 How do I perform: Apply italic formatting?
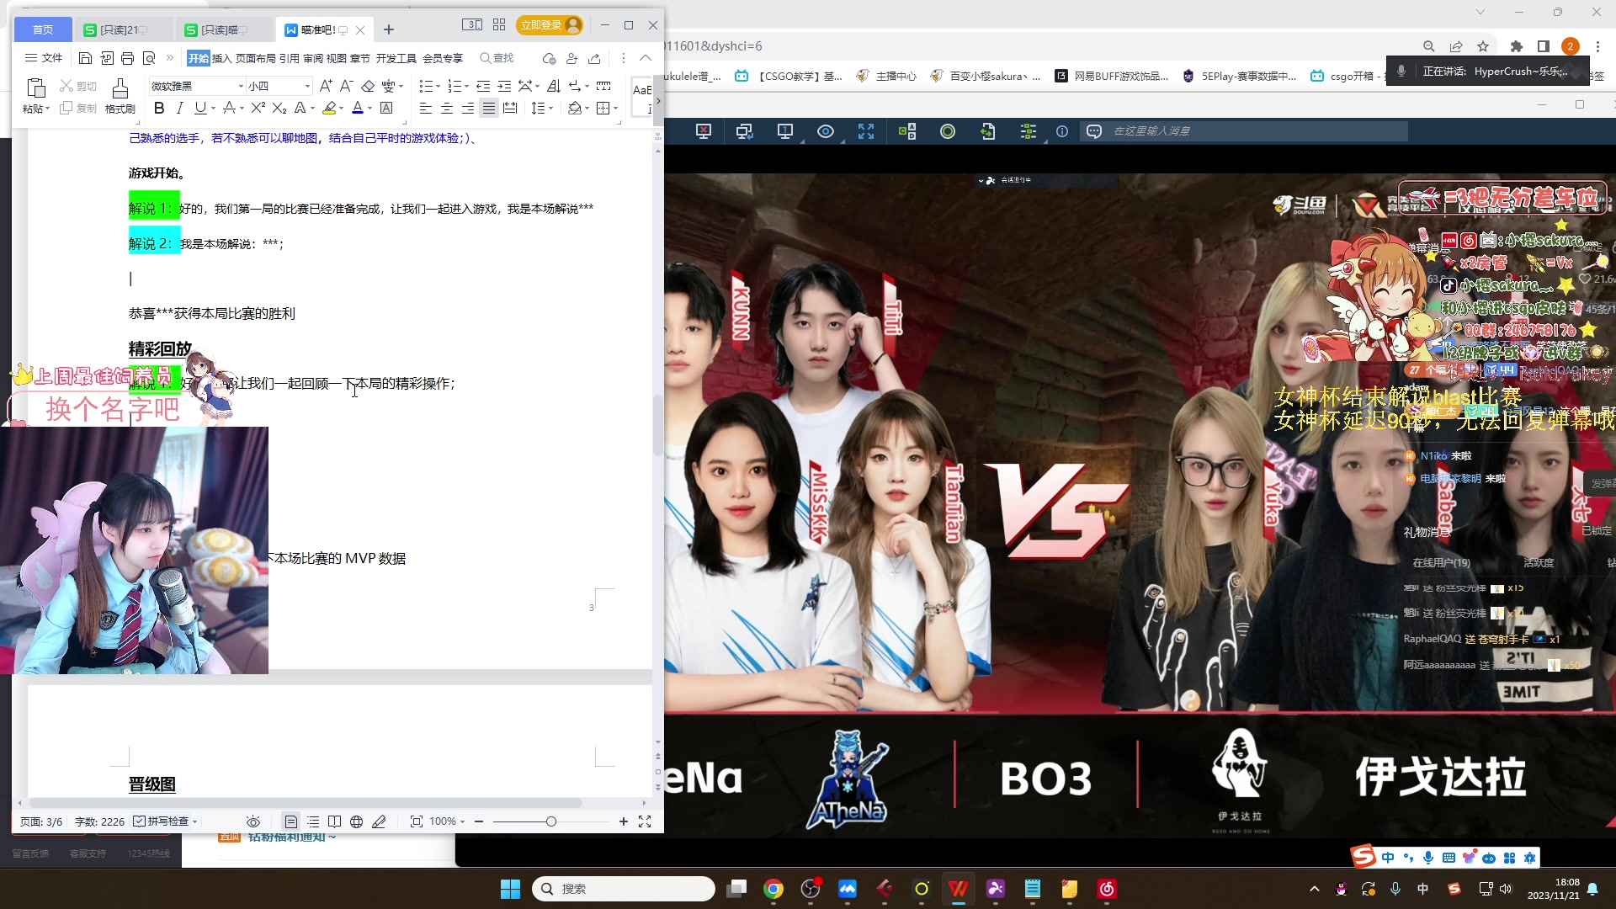(x=179, y=108)
